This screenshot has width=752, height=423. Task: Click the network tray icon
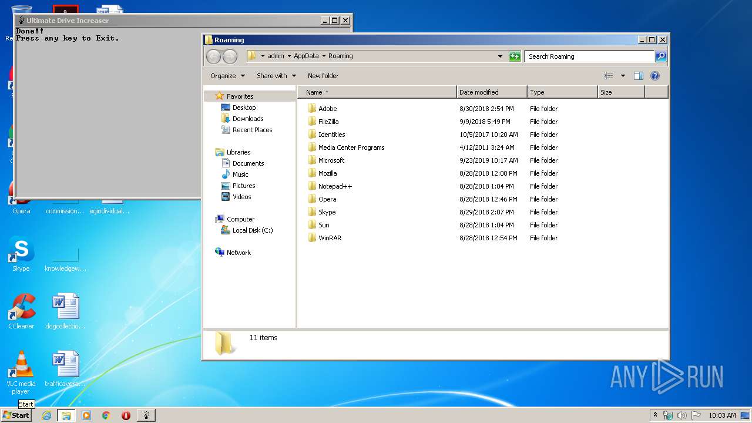pyautogui.click(x=668, y=415)
